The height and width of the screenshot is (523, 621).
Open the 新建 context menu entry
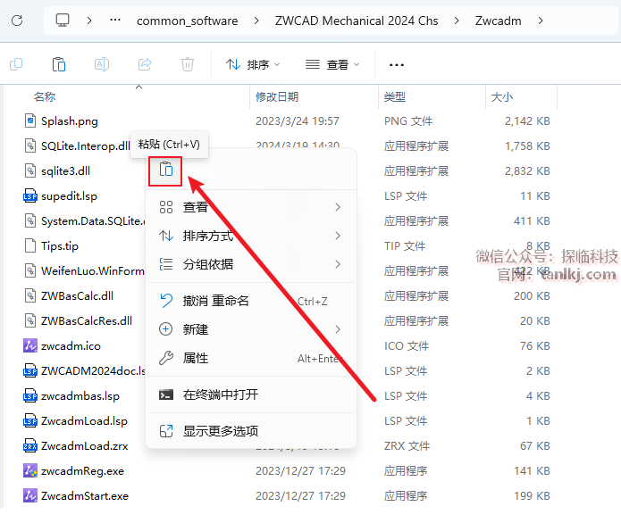coord(251,329)
